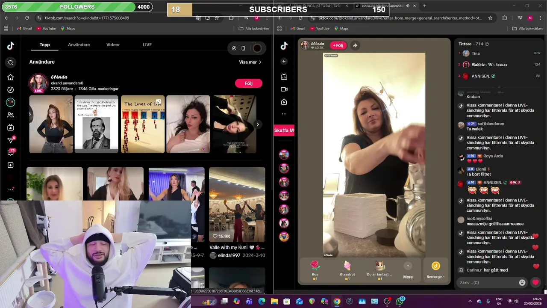Send the Du är fantastisk cat gift
This screenshot has width=547, height=308.
(x=379, y=270)
